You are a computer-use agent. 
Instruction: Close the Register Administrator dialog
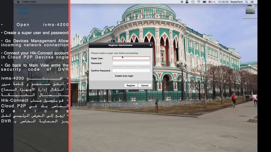[x=151, y=45]
